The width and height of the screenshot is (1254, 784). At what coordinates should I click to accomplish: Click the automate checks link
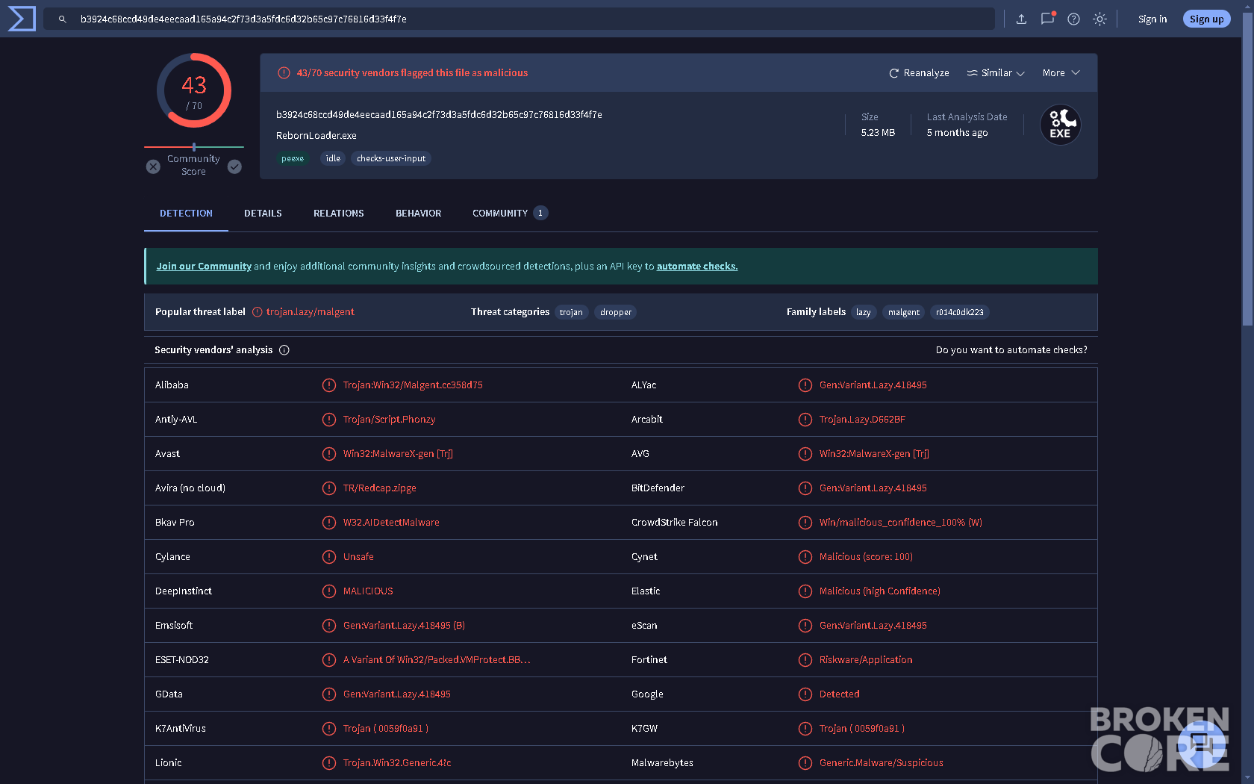(697, 267)
